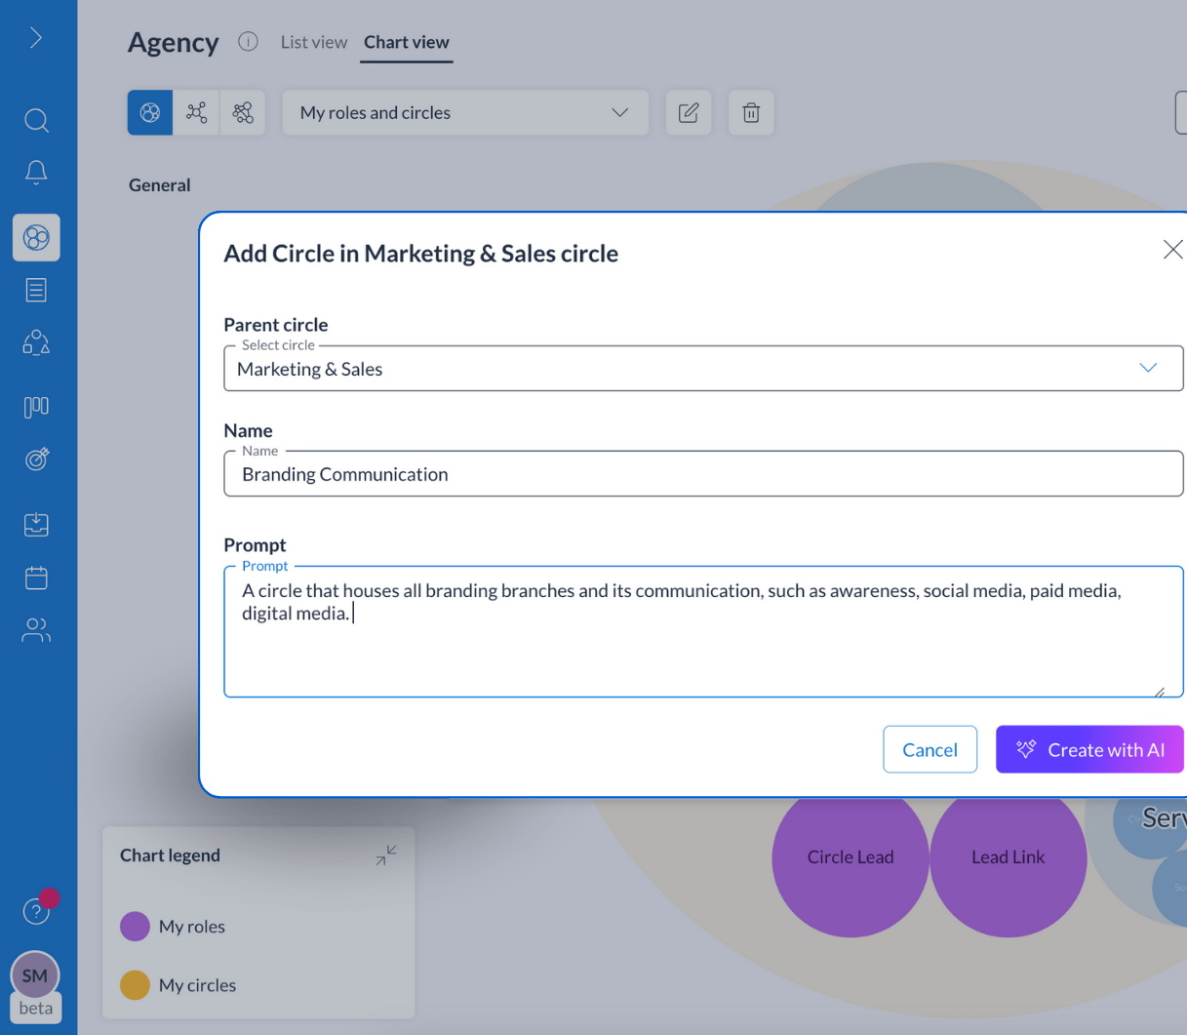The width and height of the screenshot is (1187, 1035).
Task: Click the My circles orange legend swatch
Action: [135, 985]
